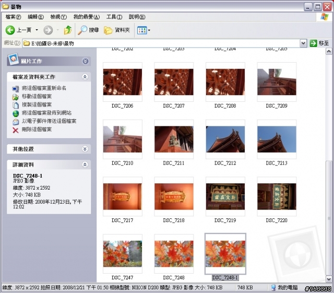Click the scrollbar down arrow

click(x=329, y=279)
